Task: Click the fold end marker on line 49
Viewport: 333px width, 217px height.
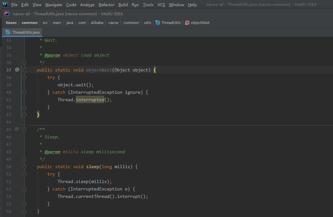Action: 24,159
